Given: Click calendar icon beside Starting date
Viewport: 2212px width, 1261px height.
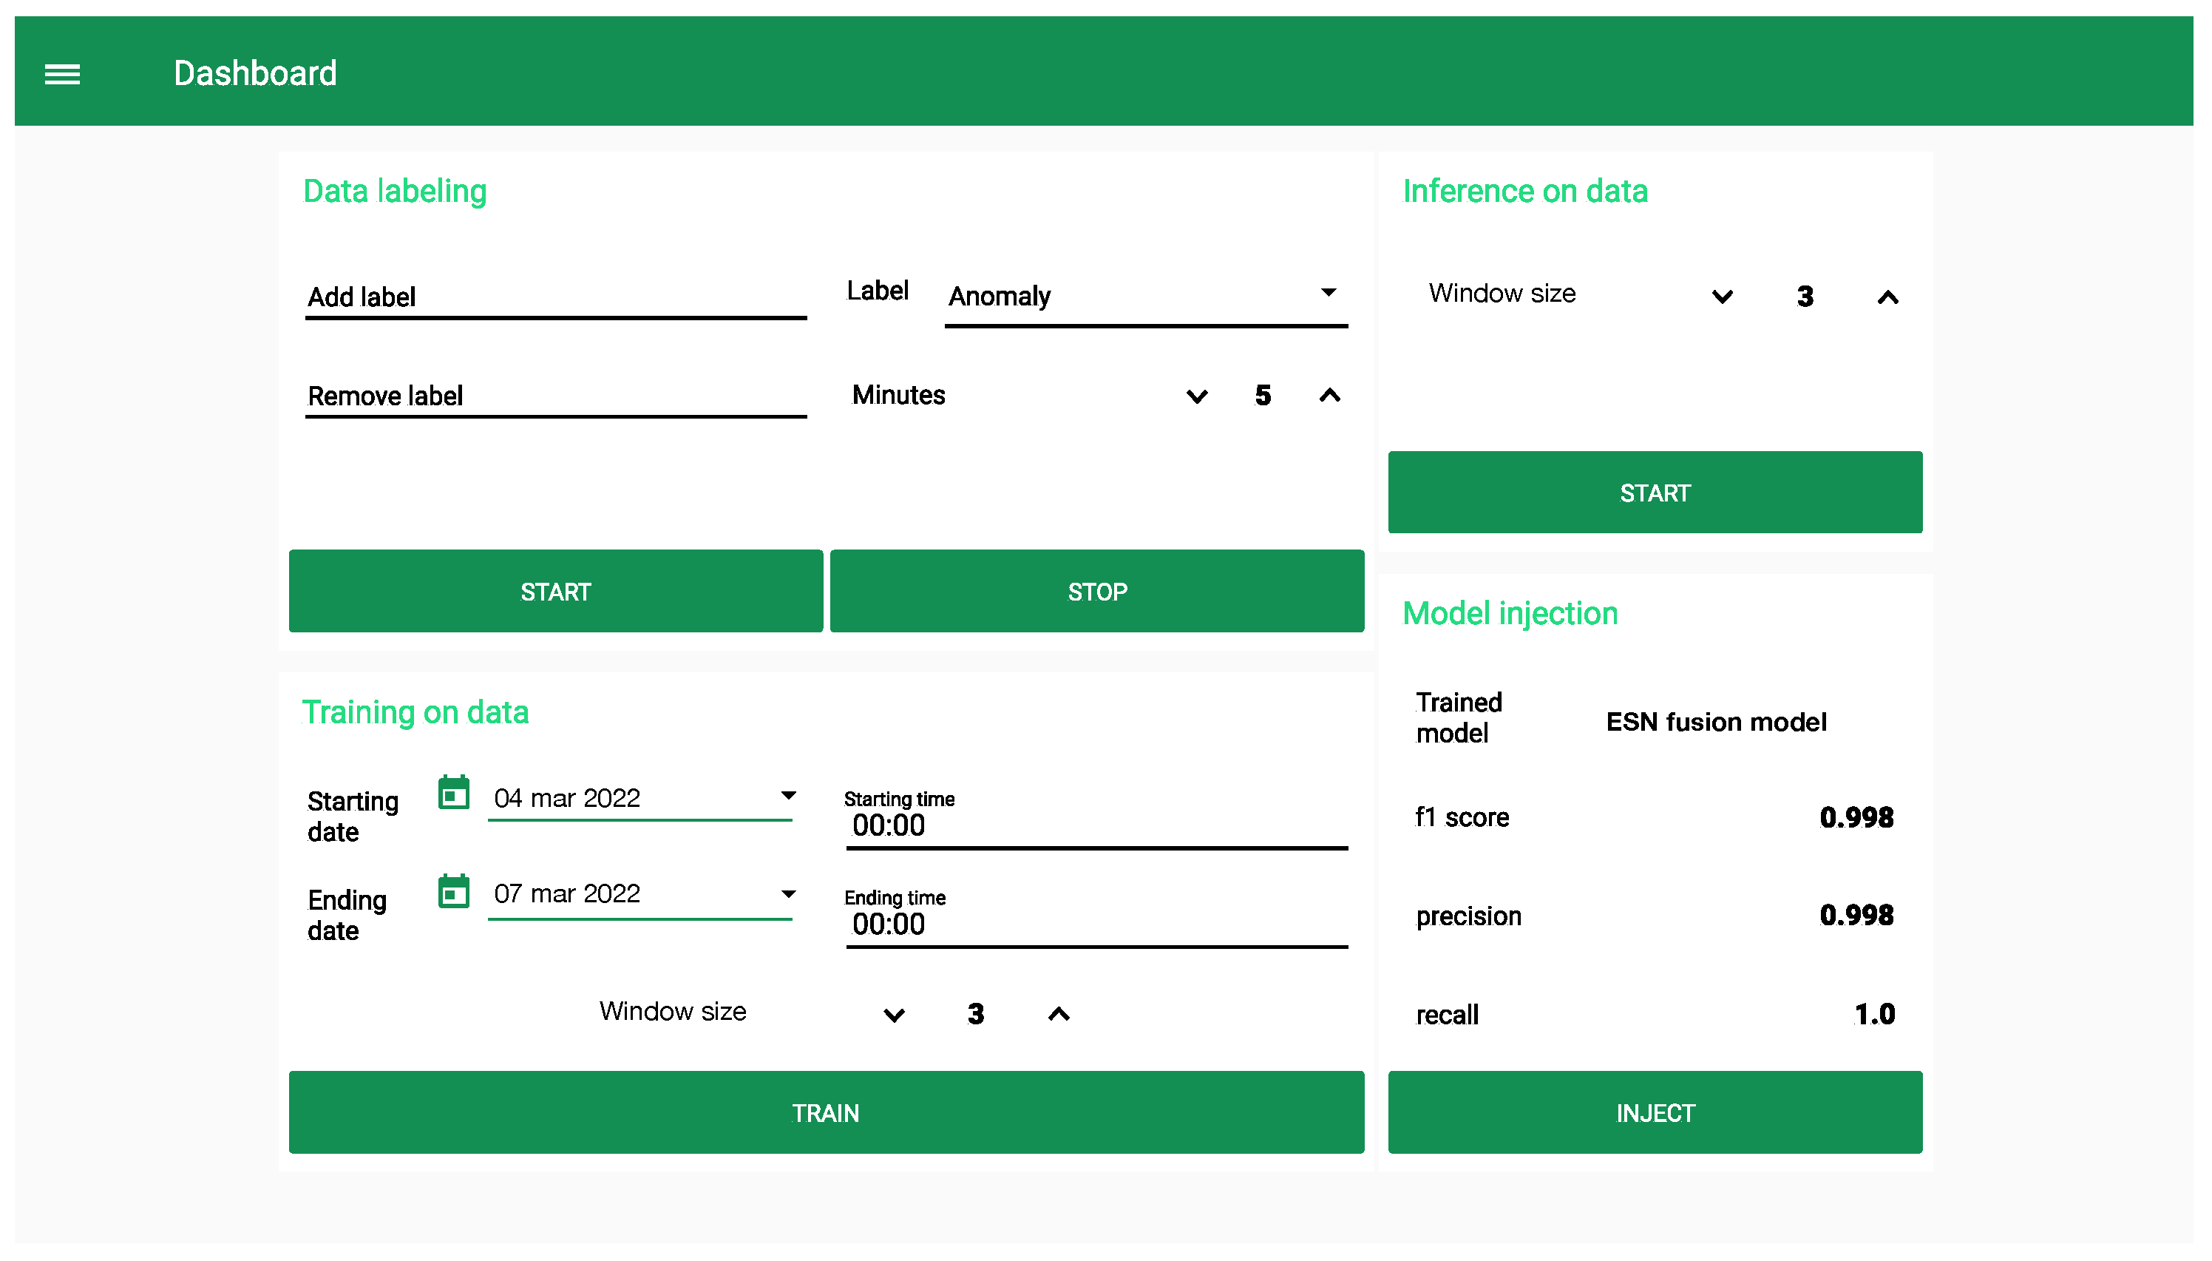Looking at the screenshot, I should 454,794.
